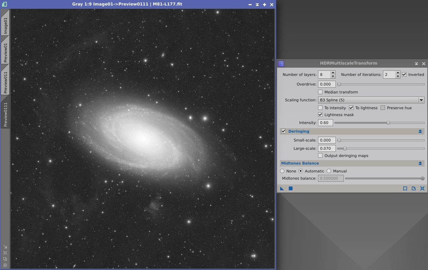Shade the HDRMultiscaleTransform window
Viewport: 428px width, 270px height.
pyautogui.click(x=416, y=64)
